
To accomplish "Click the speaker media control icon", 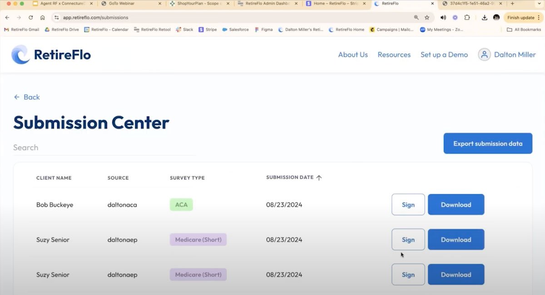I will (x=443, y=18).
